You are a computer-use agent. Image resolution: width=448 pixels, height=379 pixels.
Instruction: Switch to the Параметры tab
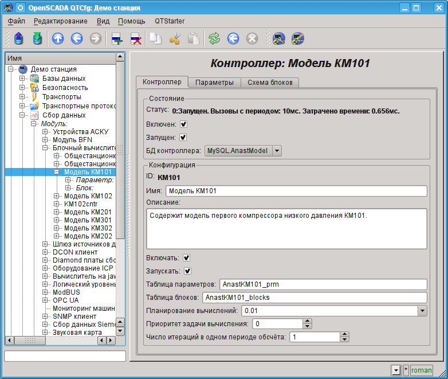[x=214, y=83]
